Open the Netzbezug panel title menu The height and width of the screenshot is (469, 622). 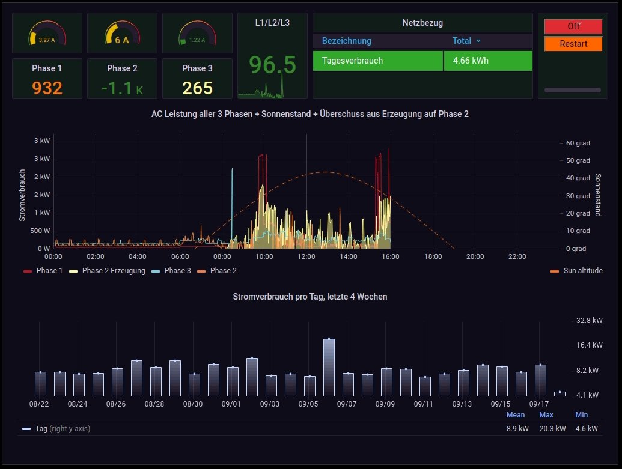[422, 23]
